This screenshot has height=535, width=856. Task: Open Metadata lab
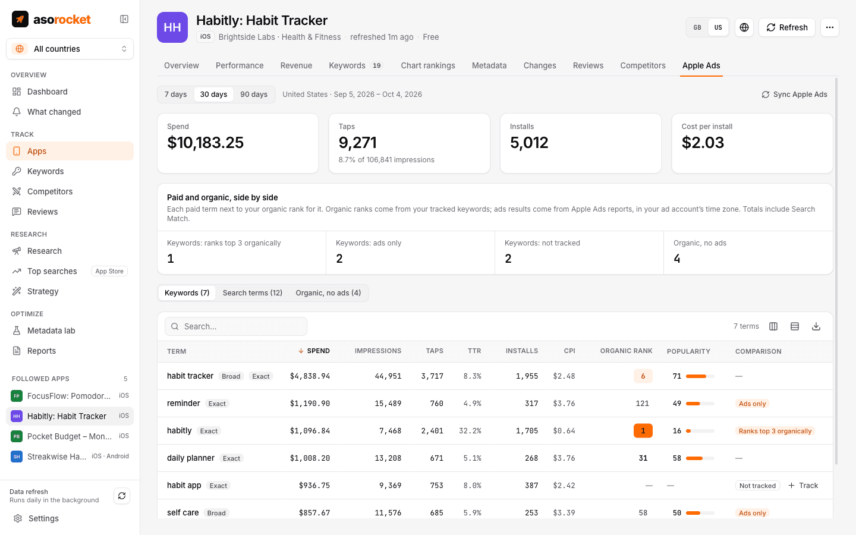click(70, 331)
